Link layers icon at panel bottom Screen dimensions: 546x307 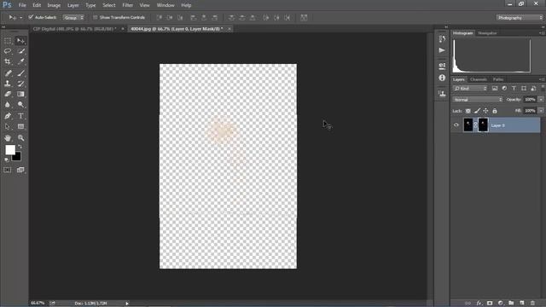[468, 304]
